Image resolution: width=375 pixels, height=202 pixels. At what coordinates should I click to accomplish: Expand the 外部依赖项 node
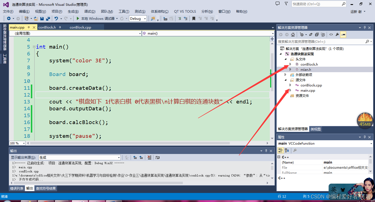click(x=285, y=75)
